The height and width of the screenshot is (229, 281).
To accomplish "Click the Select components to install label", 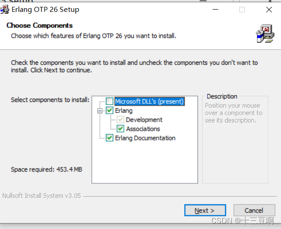I will [50, 100].
